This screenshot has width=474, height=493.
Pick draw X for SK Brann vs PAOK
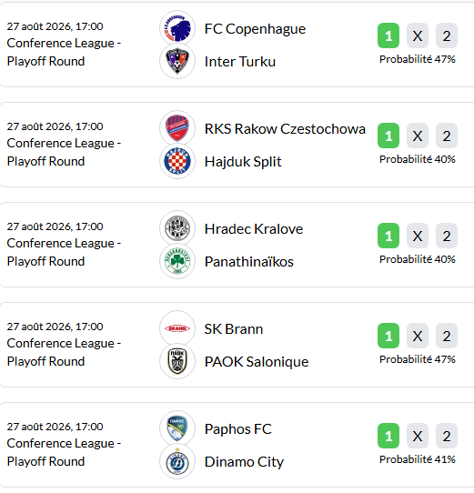click(x=418, y=336)
